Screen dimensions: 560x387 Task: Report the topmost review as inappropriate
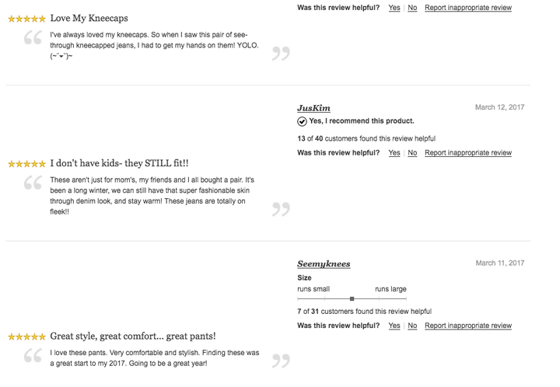pyautogui.click(x=468, y=8)
